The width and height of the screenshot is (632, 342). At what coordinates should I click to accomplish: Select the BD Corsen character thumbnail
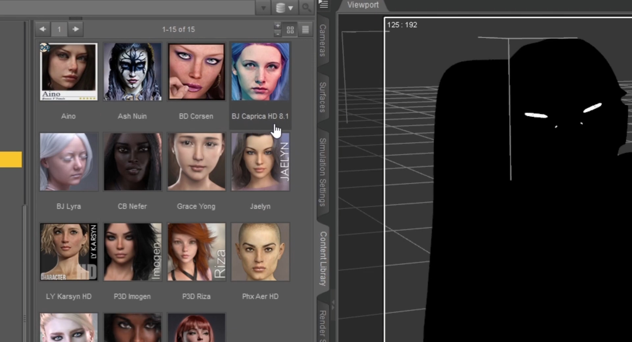[x=196, y=72]
